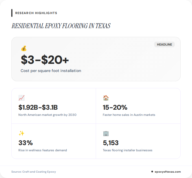Screen dimensions: 192x178
Task: Click the upward trend chart icon
Action: pos(21,98)
